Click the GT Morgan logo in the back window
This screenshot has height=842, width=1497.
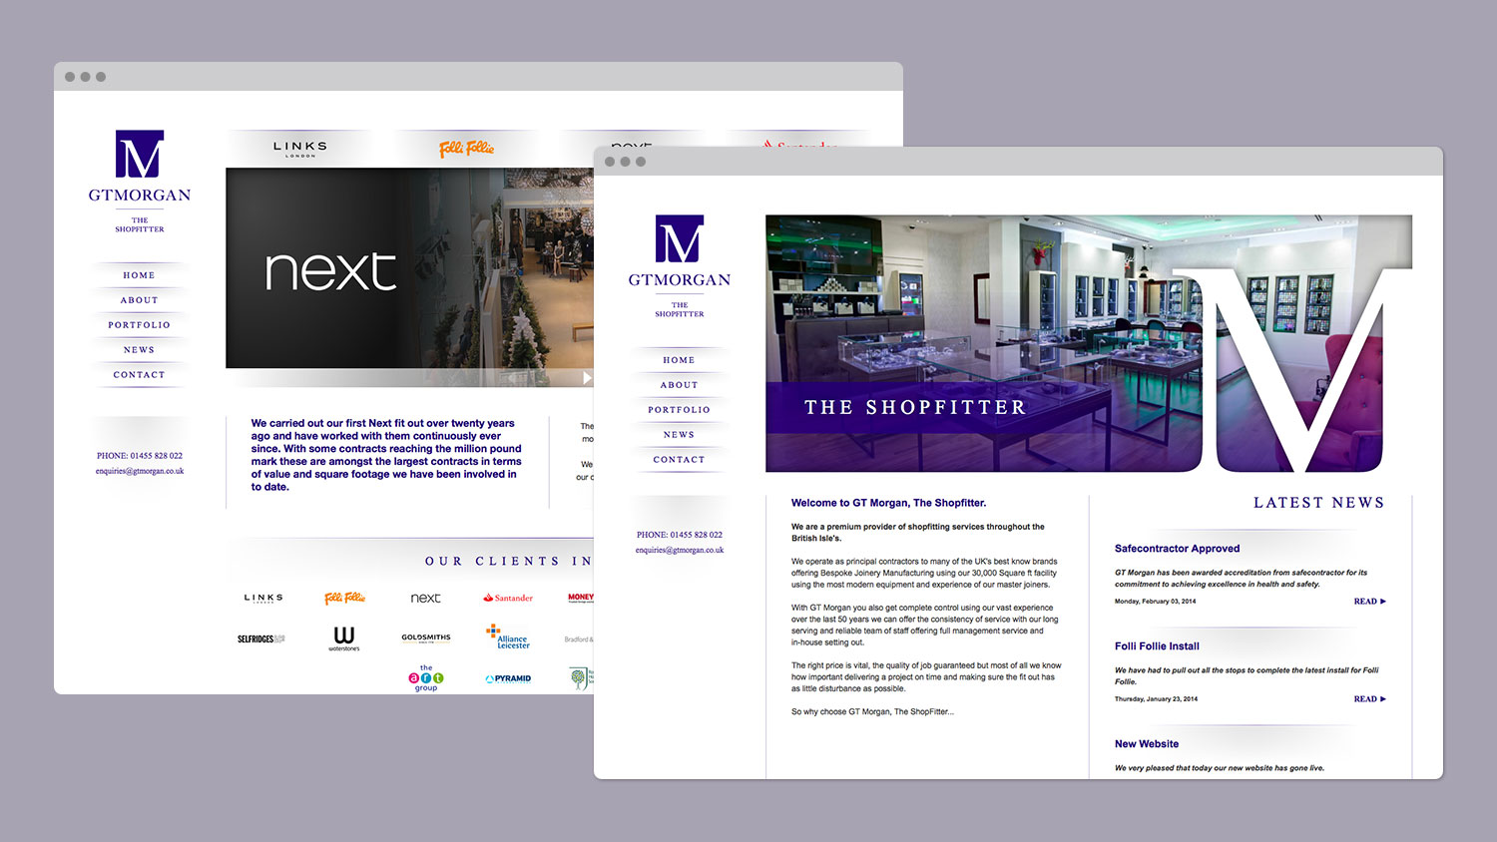[x=140, y=181]
